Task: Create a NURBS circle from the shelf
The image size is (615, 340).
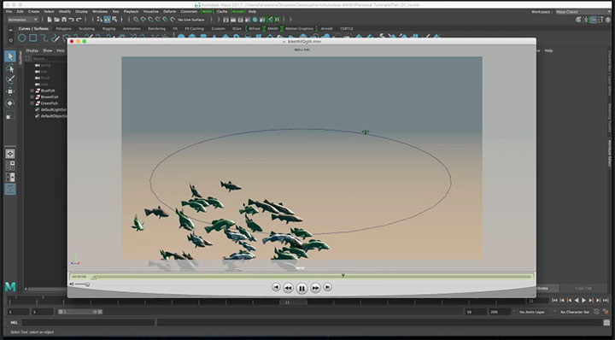Action: pos(21,38)
